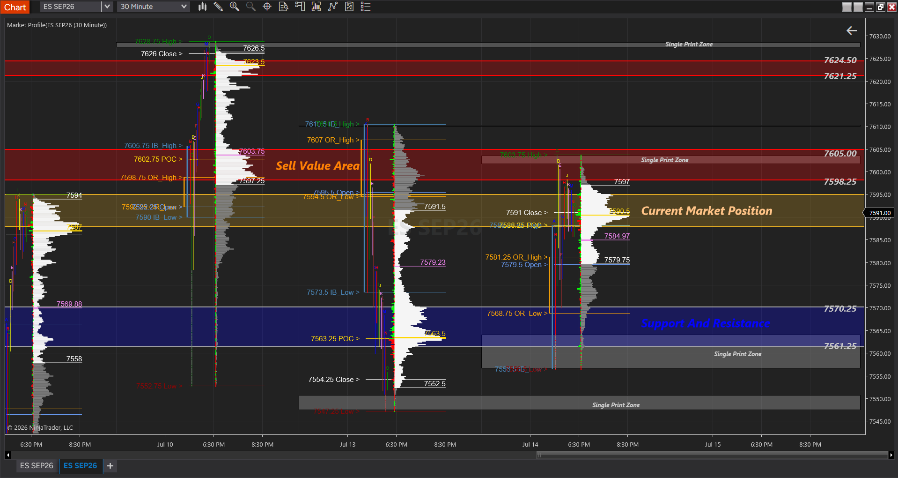Add a new chart tab with plus
Viewport: 898px width, 478px height.
coord(110,466)
